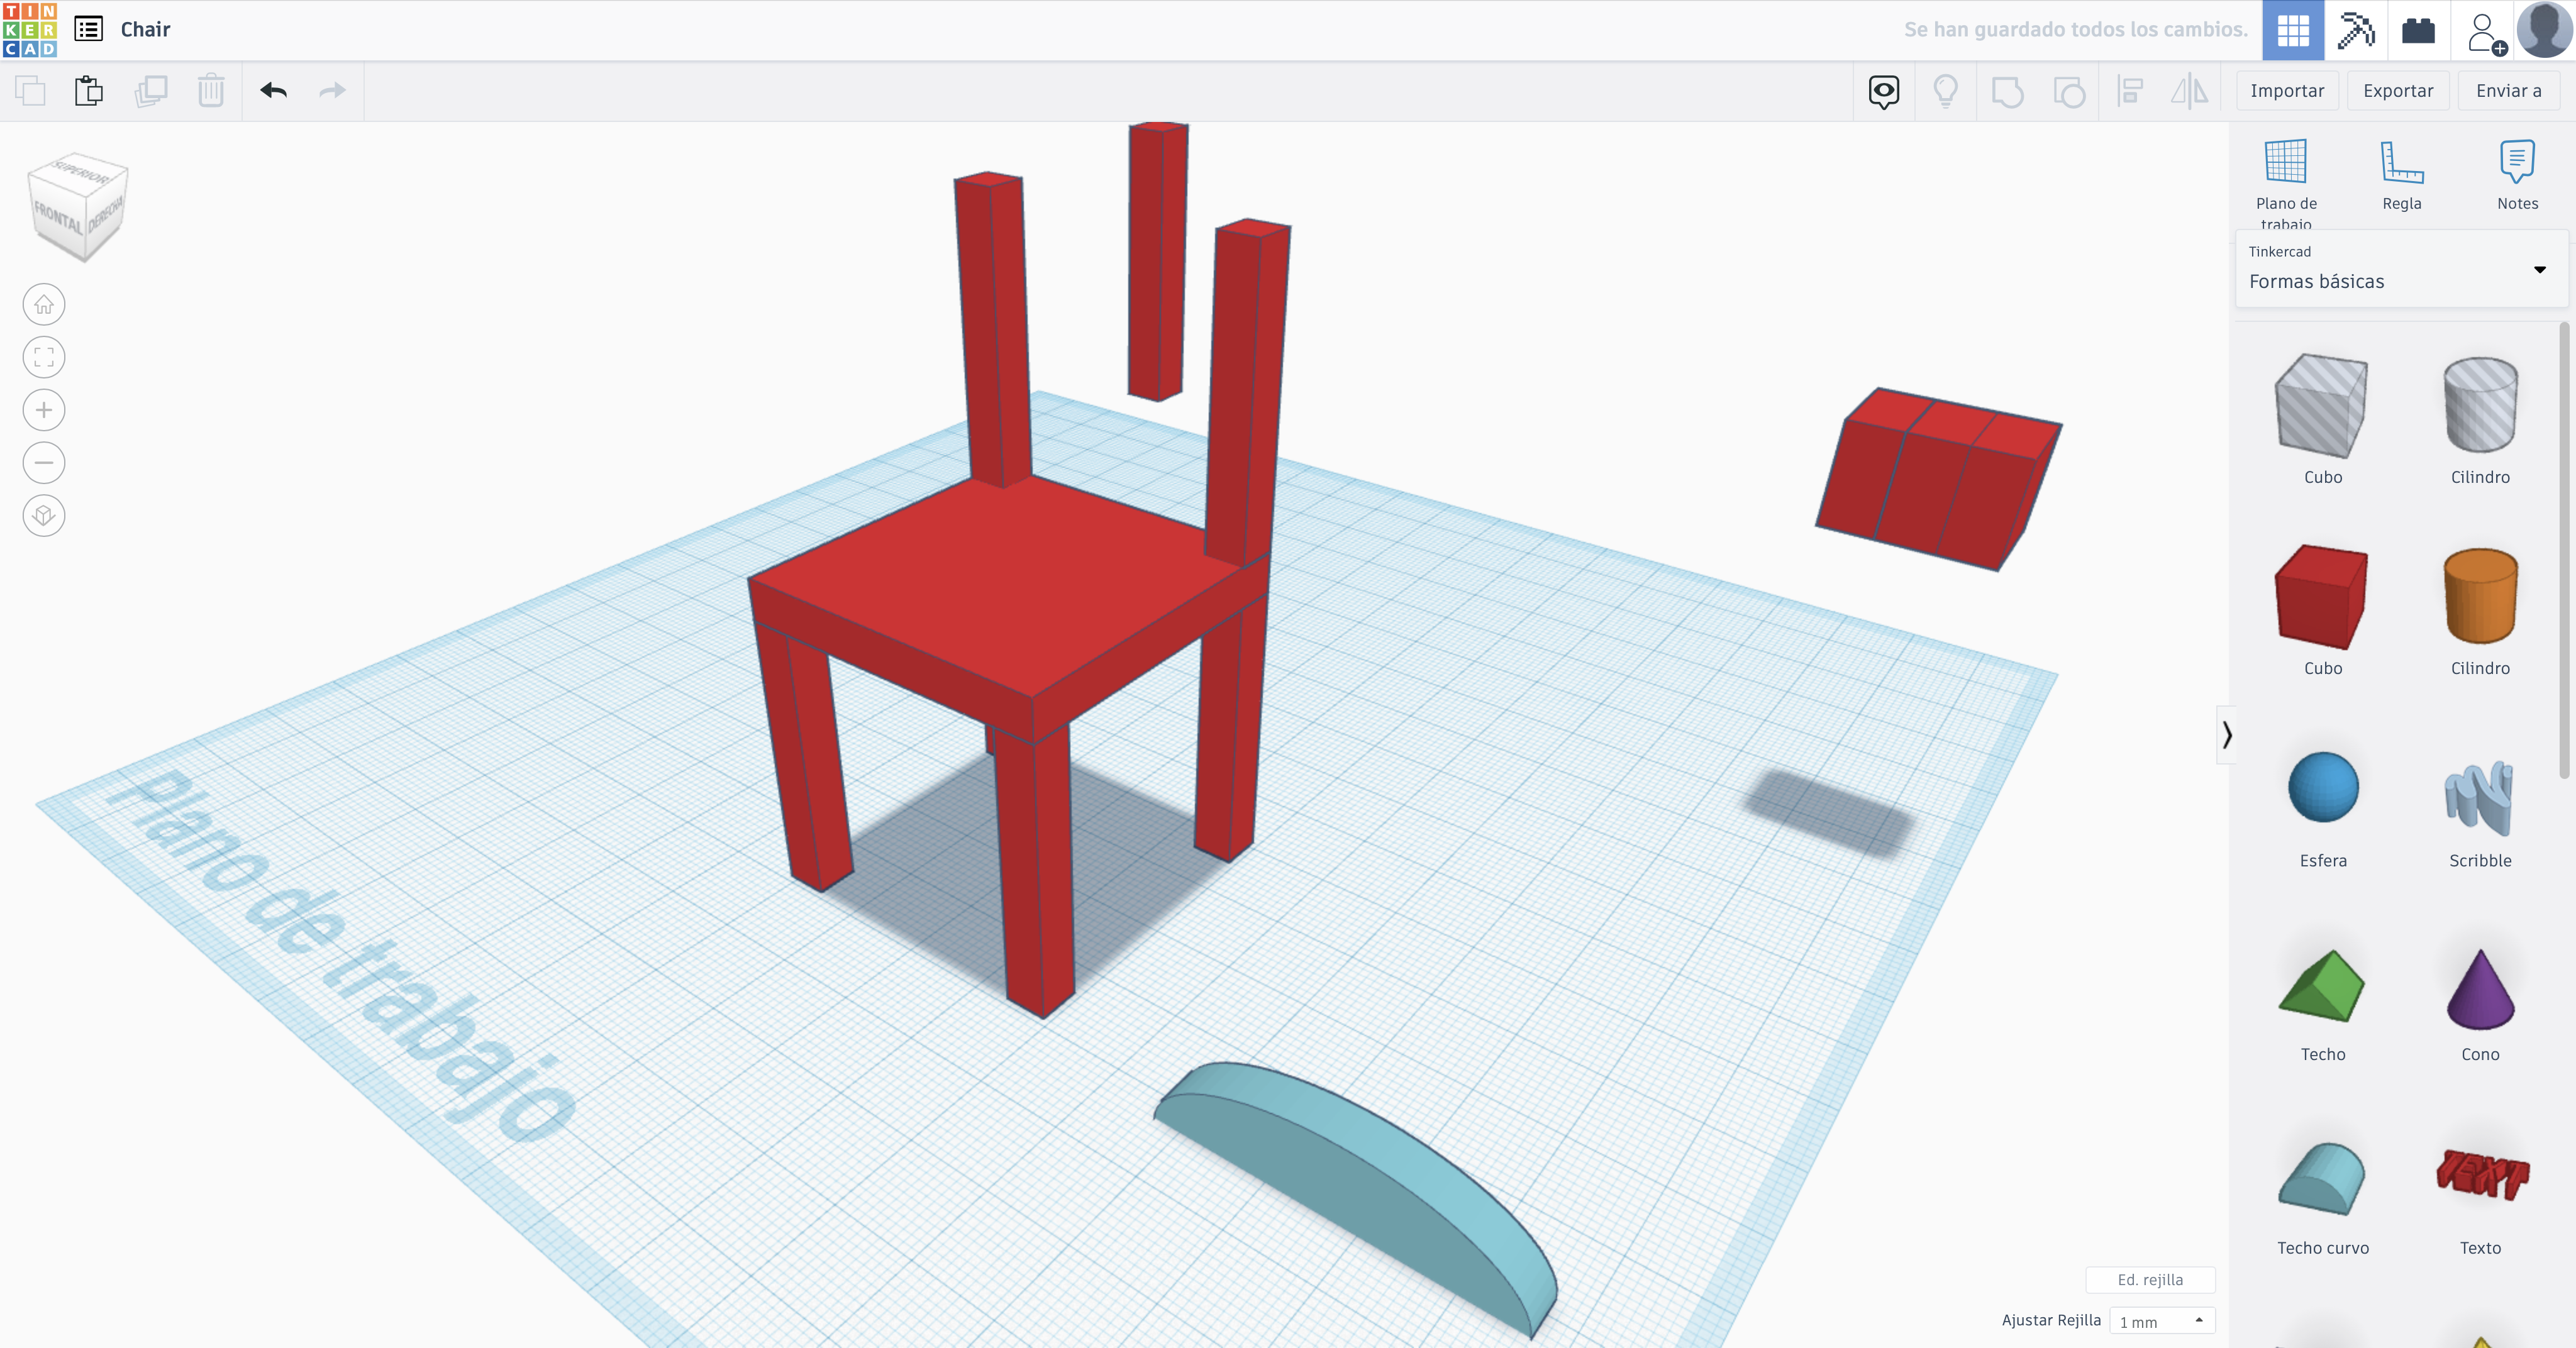Select the Notes tool

pyautogui.click(x=2517, y=176)
